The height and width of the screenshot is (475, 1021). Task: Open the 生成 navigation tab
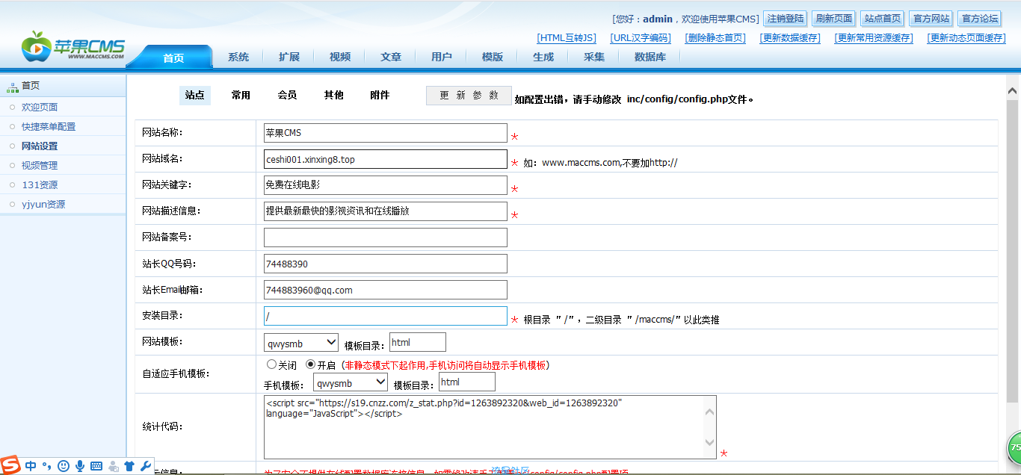pos(543,57)
